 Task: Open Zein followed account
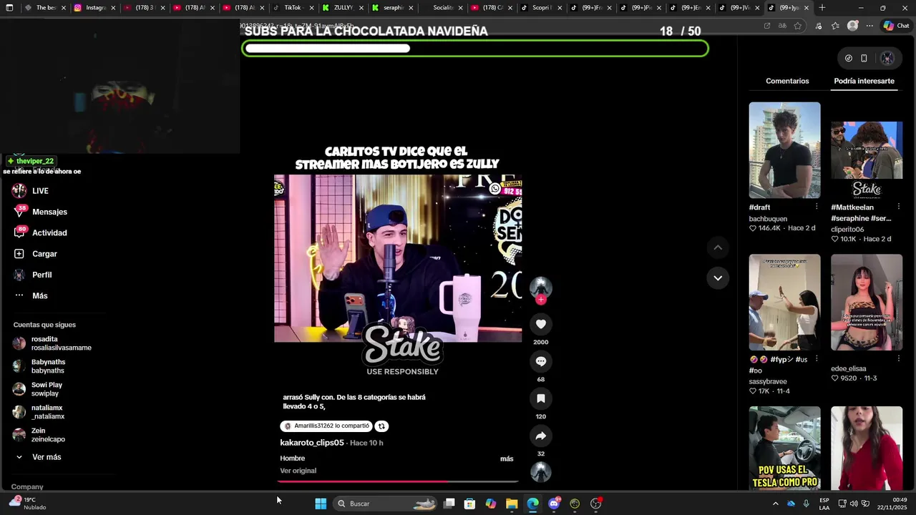[x=39, y=435]
